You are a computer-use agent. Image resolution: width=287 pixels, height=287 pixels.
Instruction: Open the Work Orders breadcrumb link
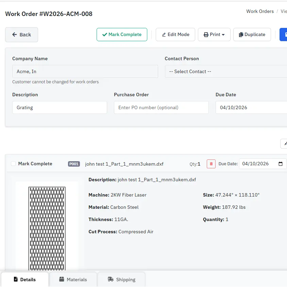pyautogui.click(x=260, y=11)
